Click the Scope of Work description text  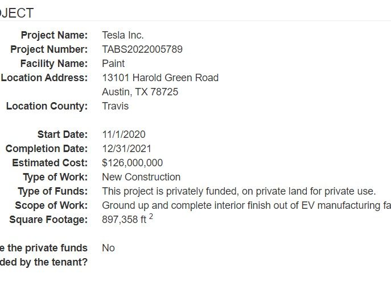pyautogui.click(x=246, y=205)
